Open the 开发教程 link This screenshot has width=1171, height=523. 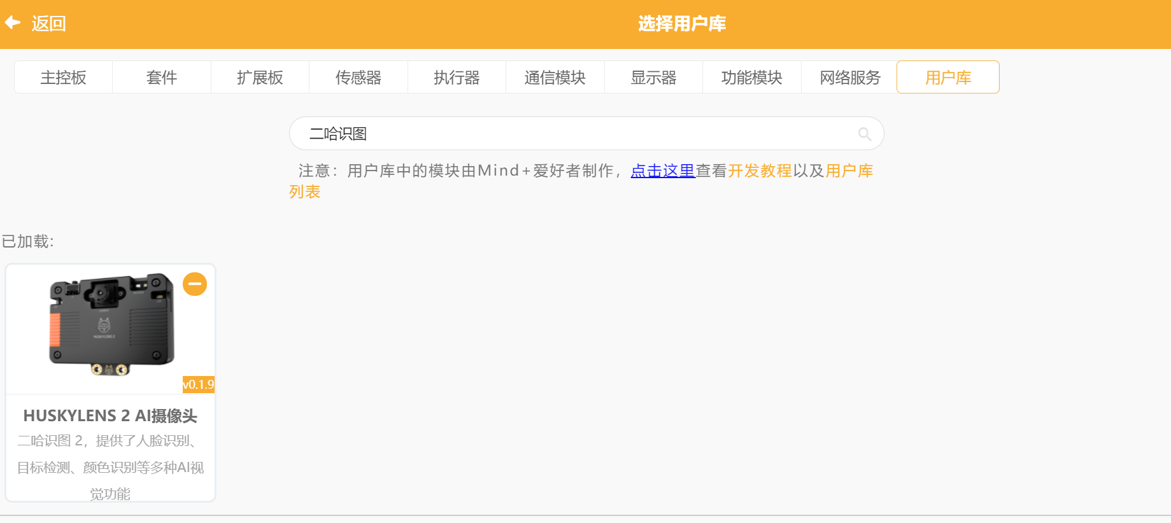click(x=760, y=171)
